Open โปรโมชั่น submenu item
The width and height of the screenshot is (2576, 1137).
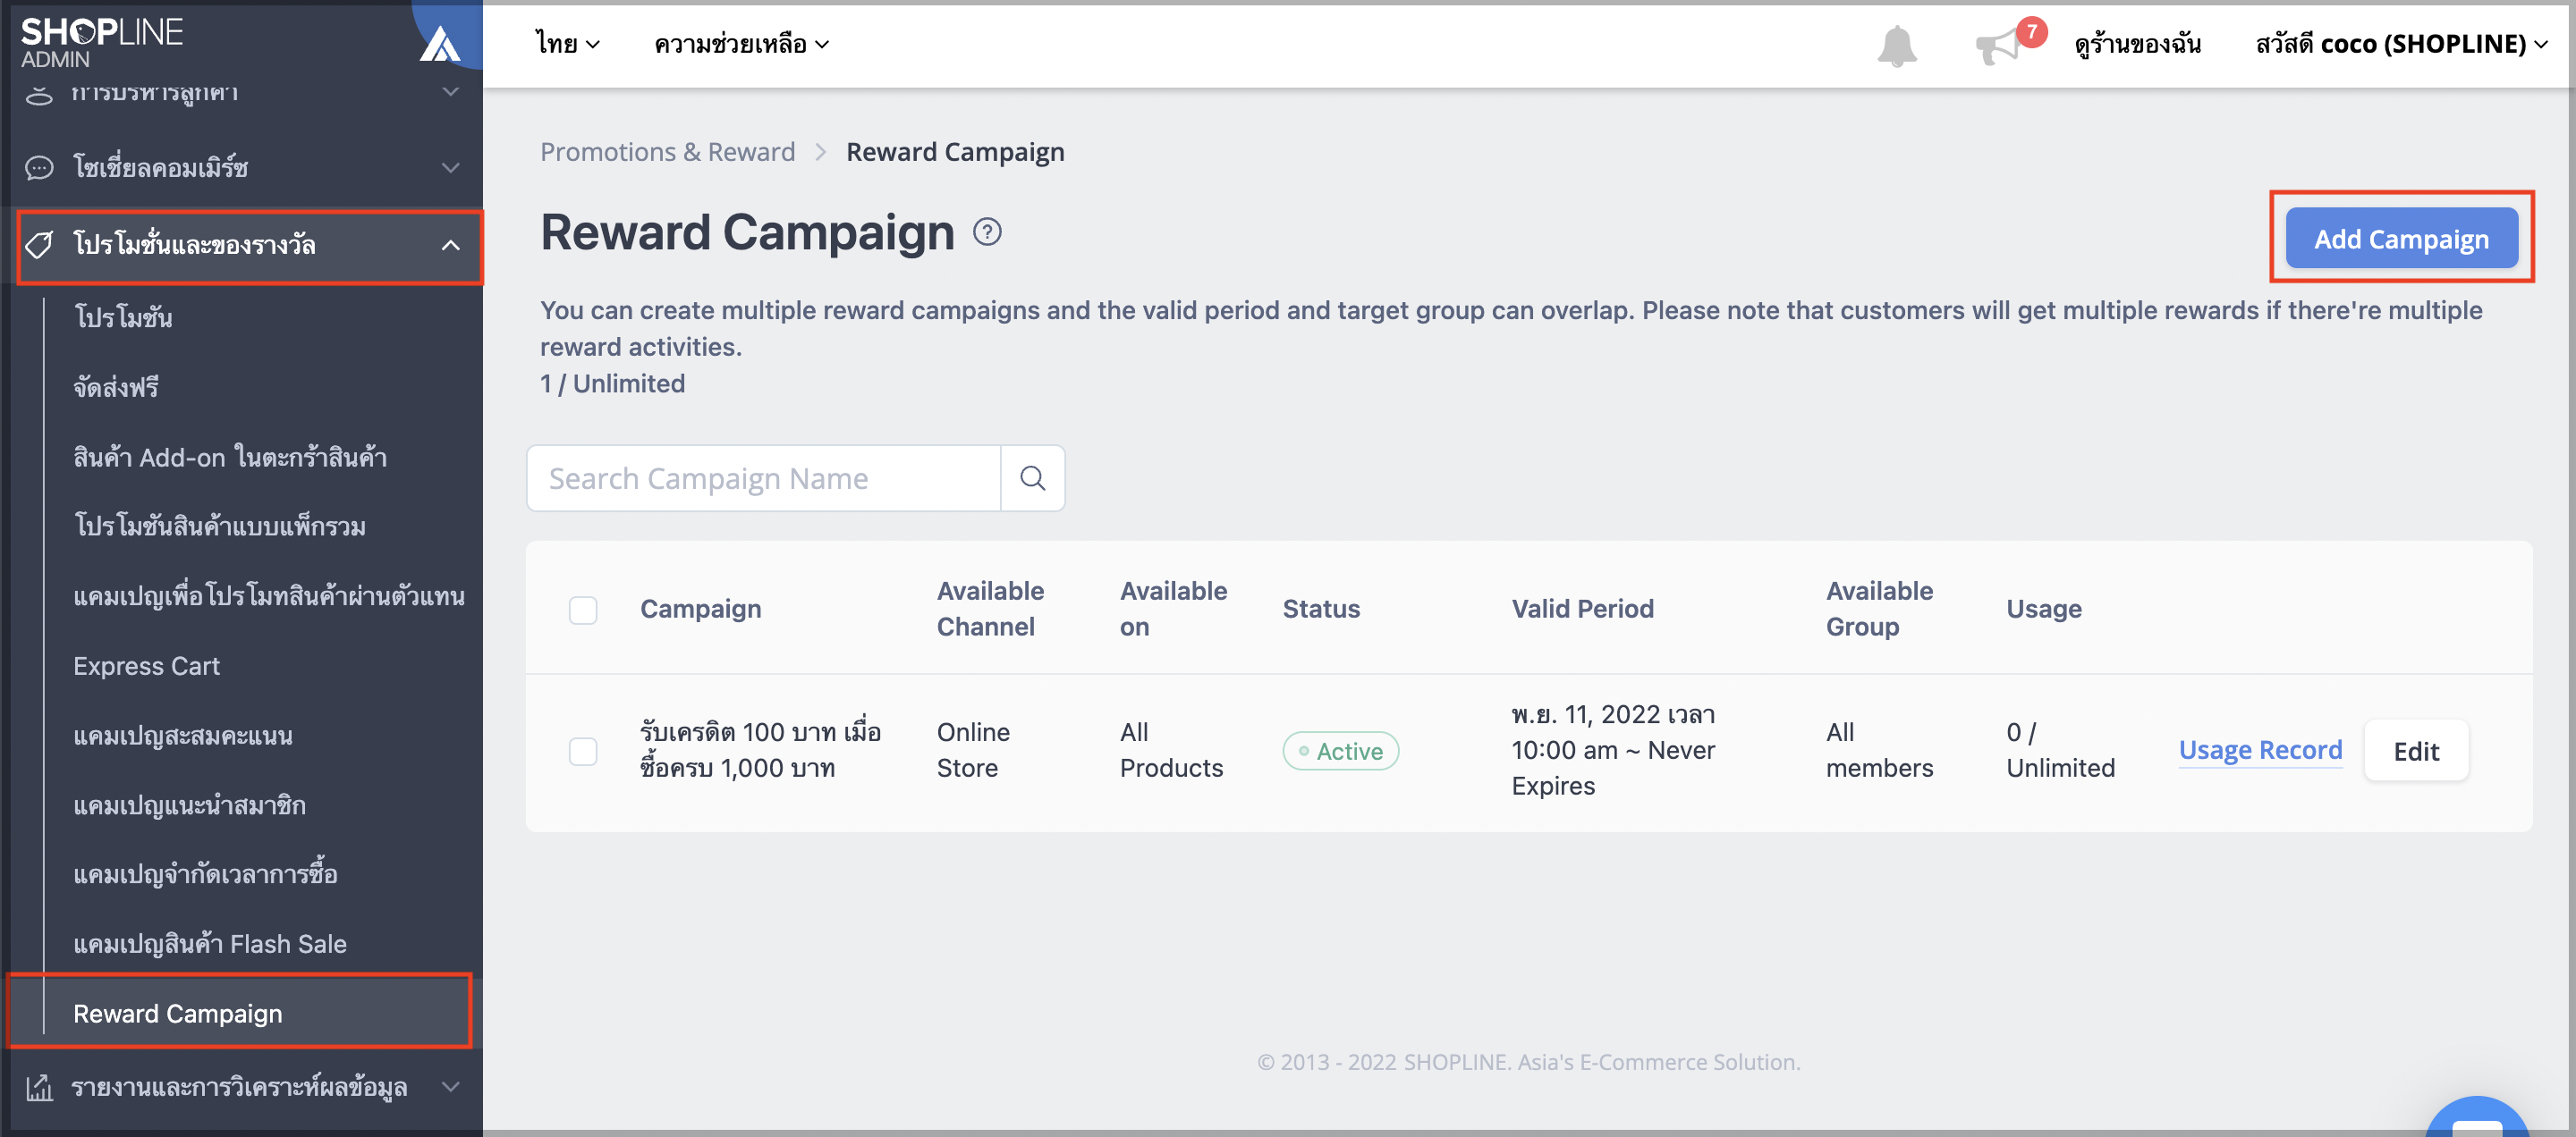(x=123, y=317)
